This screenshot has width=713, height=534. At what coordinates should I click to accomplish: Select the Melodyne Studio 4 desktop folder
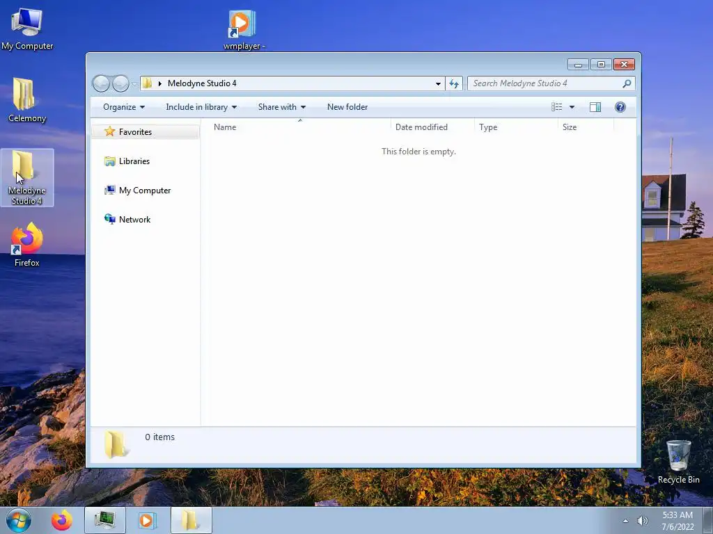(27, 177)
